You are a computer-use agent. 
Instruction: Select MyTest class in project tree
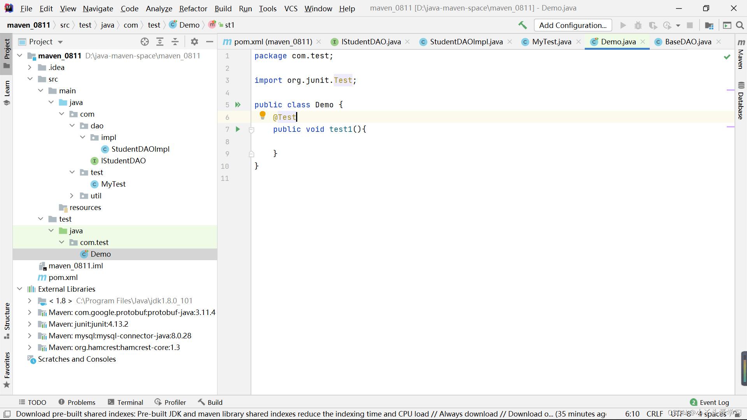click(x=113, y=184)
